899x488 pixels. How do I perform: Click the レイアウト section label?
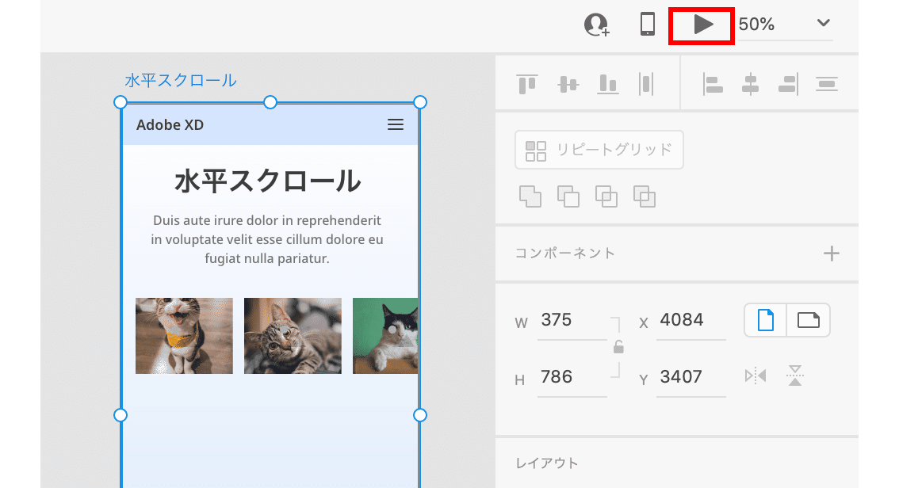click(547, 463)
